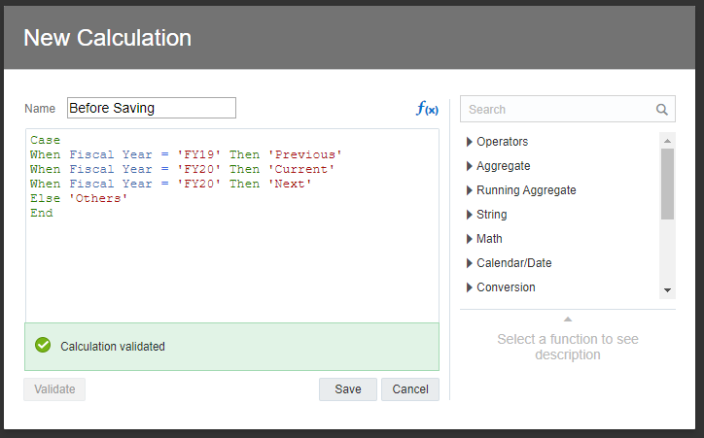Select the Math label
This screenshot has height=438, width=704.
click(x=489, y=239)
